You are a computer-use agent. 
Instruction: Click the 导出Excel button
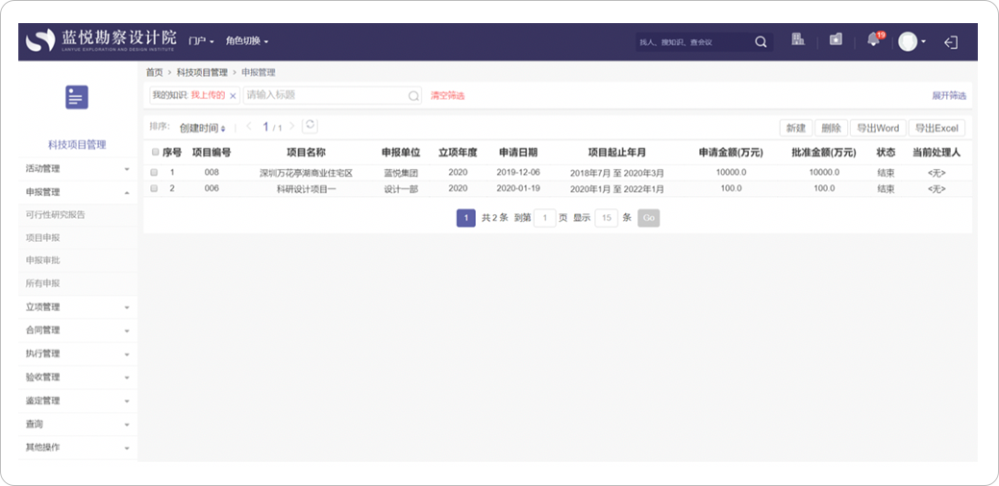pos(936,128)
